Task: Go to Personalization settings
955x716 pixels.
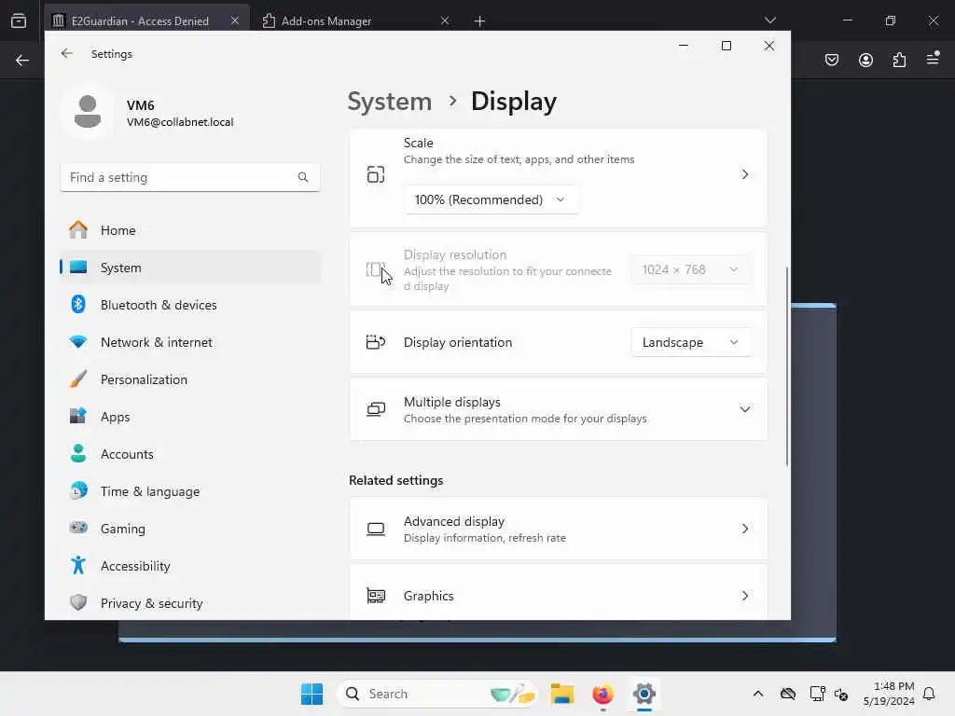Action: coord(190,379)
